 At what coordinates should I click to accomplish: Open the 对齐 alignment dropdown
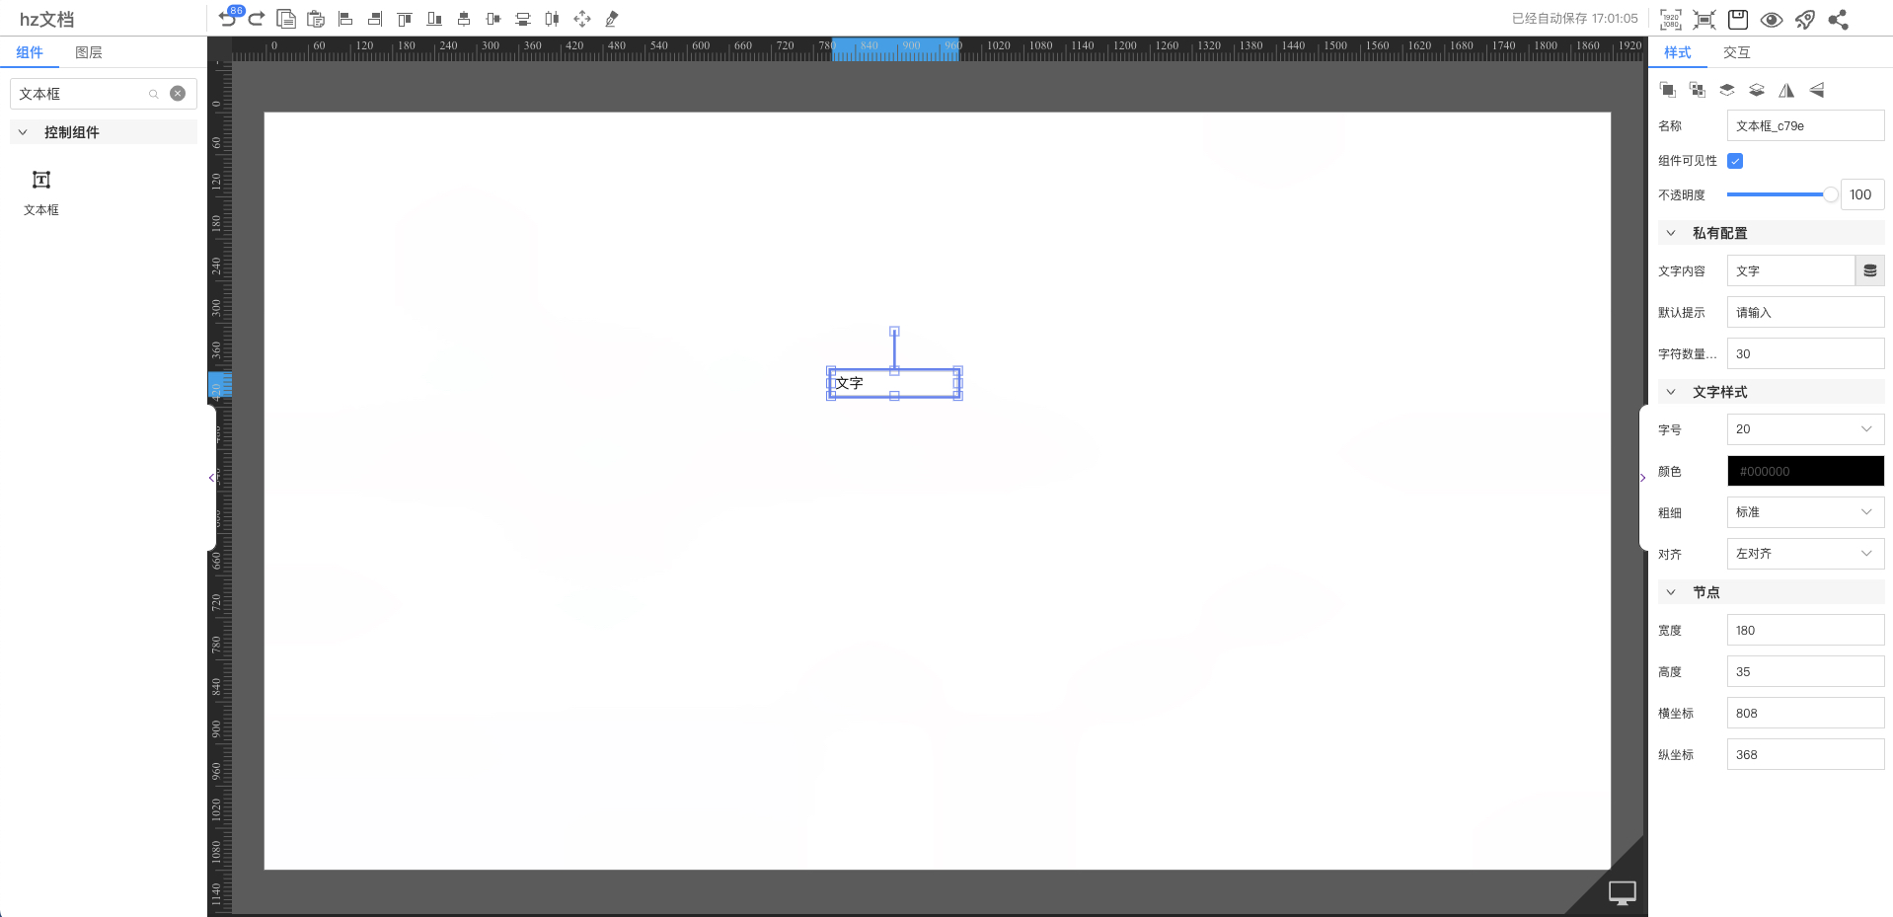point(1805,554)
